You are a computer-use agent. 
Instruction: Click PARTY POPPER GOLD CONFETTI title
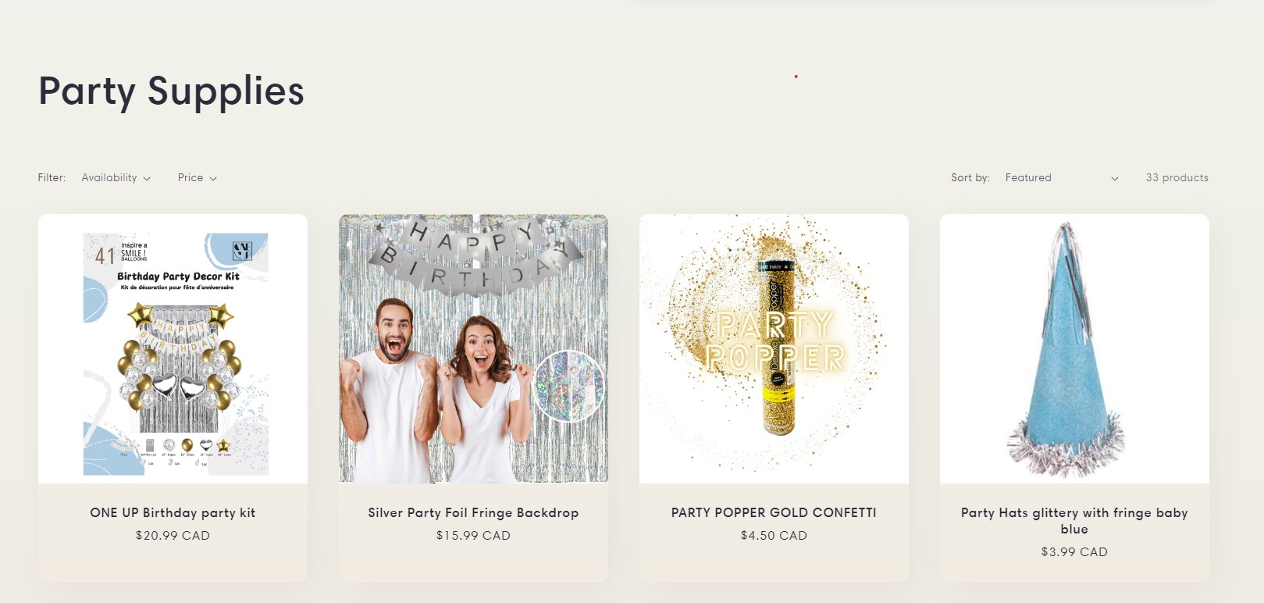click(774, 513)
